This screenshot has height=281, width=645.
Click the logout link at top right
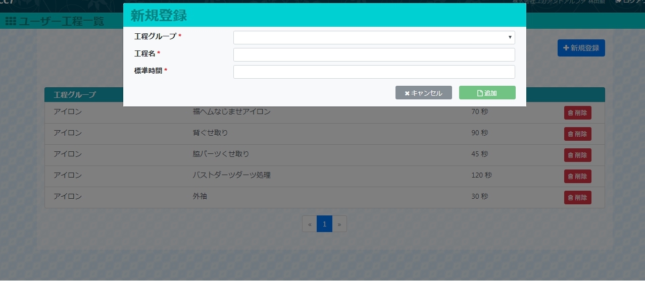[630, 2]
